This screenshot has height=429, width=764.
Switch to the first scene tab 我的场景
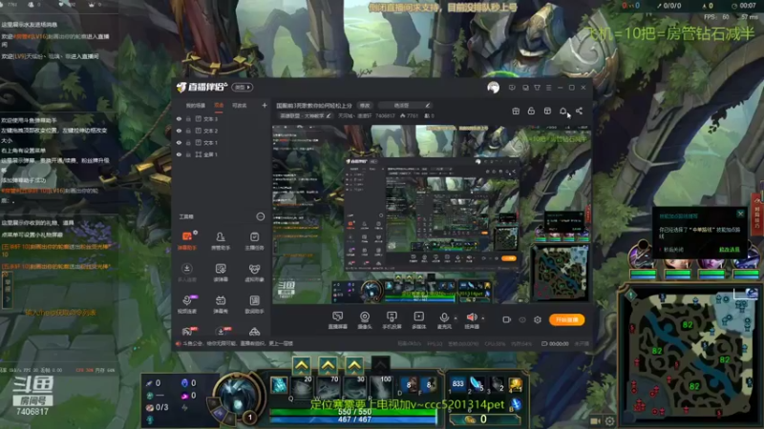tap(196, 105)
